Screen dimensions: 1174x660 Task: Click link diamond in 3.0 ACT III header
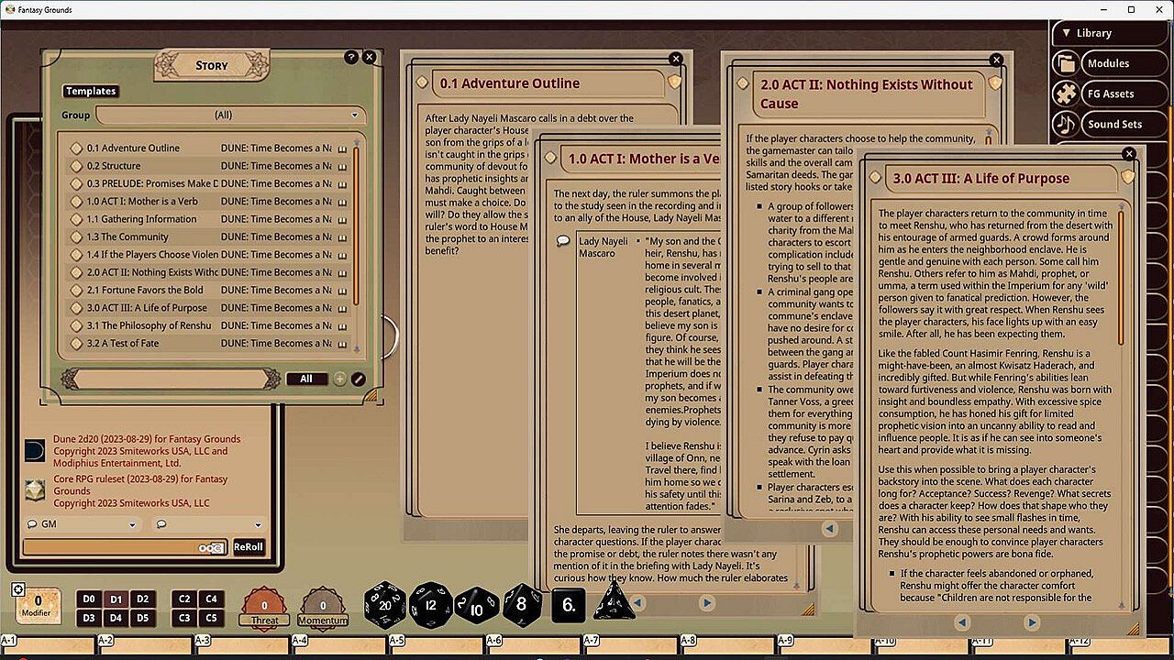tap(875, 178)
